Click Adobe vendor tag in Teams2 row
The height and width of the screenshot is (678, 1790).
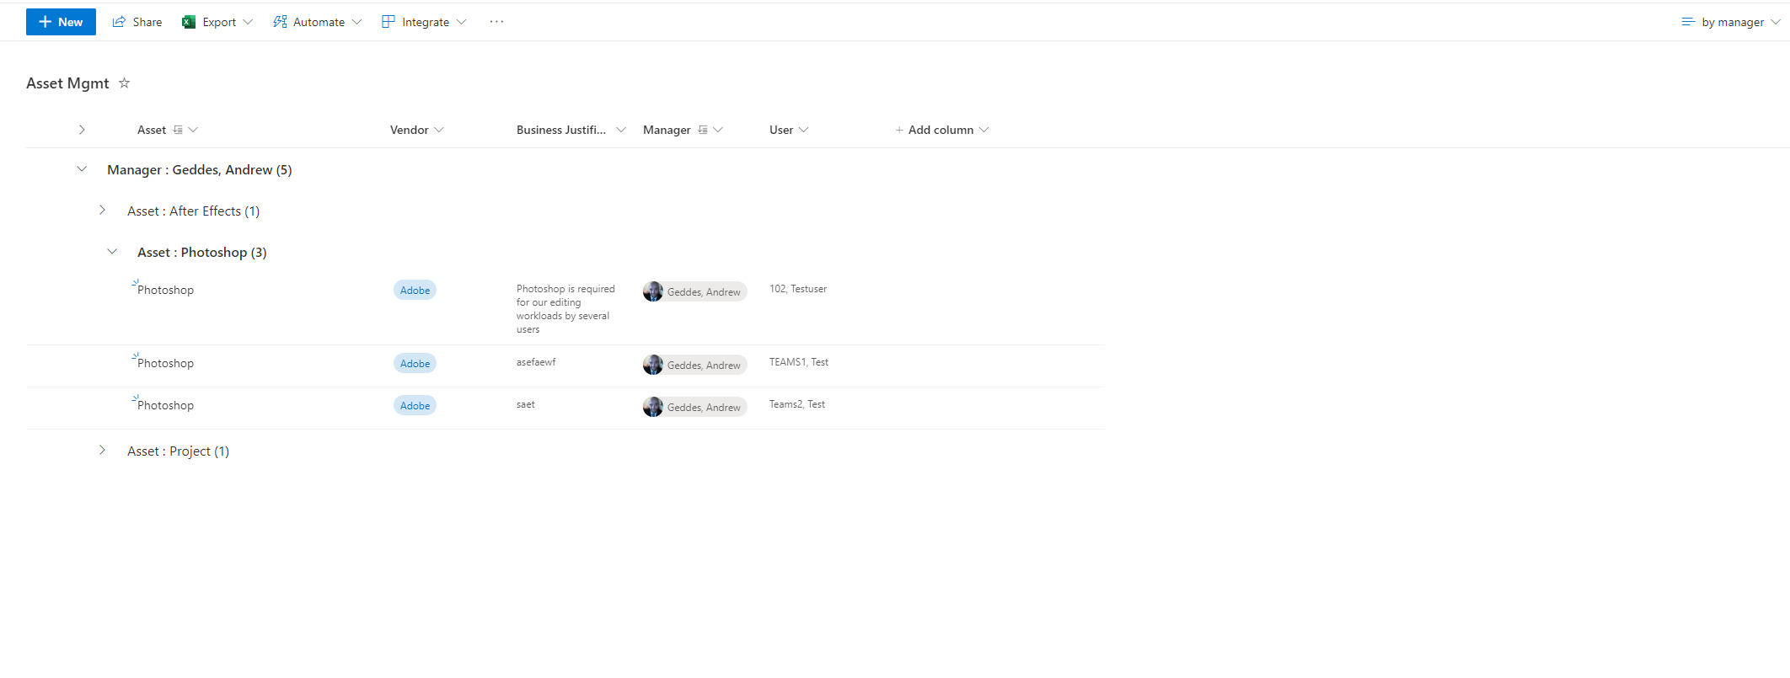415,405
